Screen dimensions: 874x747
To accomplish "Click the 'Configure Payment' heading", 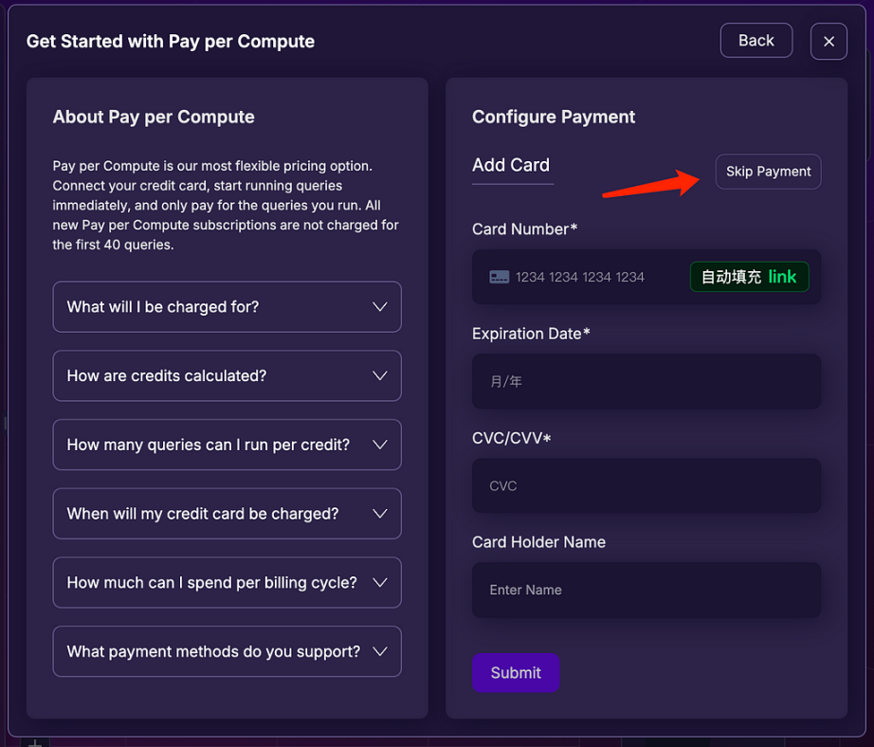I will (554, 118).
